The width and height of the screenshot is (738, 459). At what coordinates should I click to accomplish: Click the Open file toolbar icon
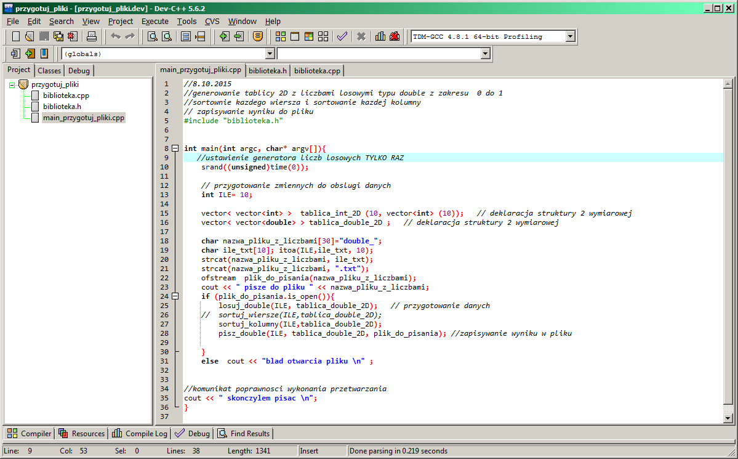pyautogui.click(x=30, y=36)
